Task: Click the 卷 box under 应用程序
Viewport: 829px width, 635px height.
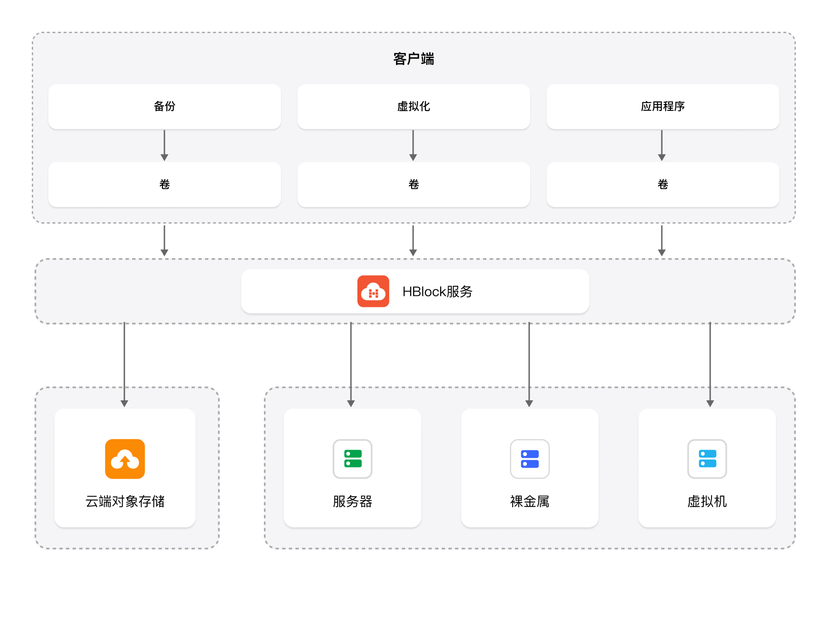Action: 663,185
